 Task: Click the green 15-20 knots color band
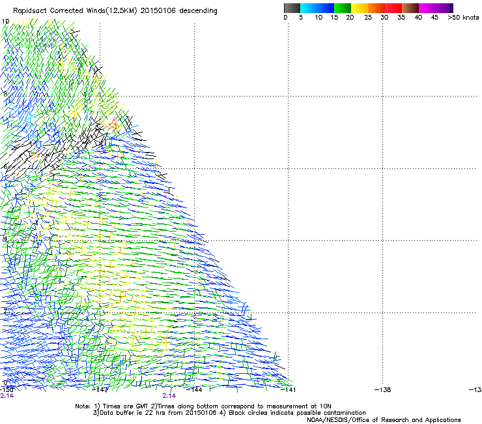[343, 8]
